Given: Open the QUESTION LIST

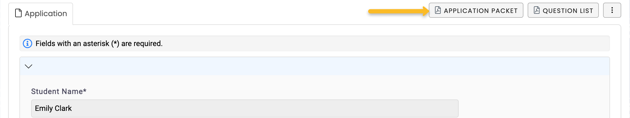Looking at the screenshot, I should point(563,10).
